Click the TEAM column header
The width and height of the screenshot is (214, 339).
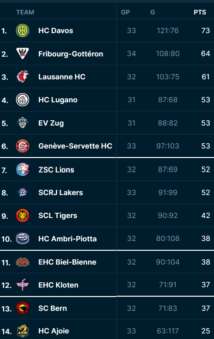(25, 12)
